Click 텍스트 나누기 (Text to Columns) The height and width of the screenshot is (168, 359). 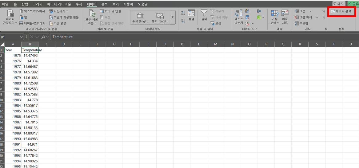(x=239, y=18)
